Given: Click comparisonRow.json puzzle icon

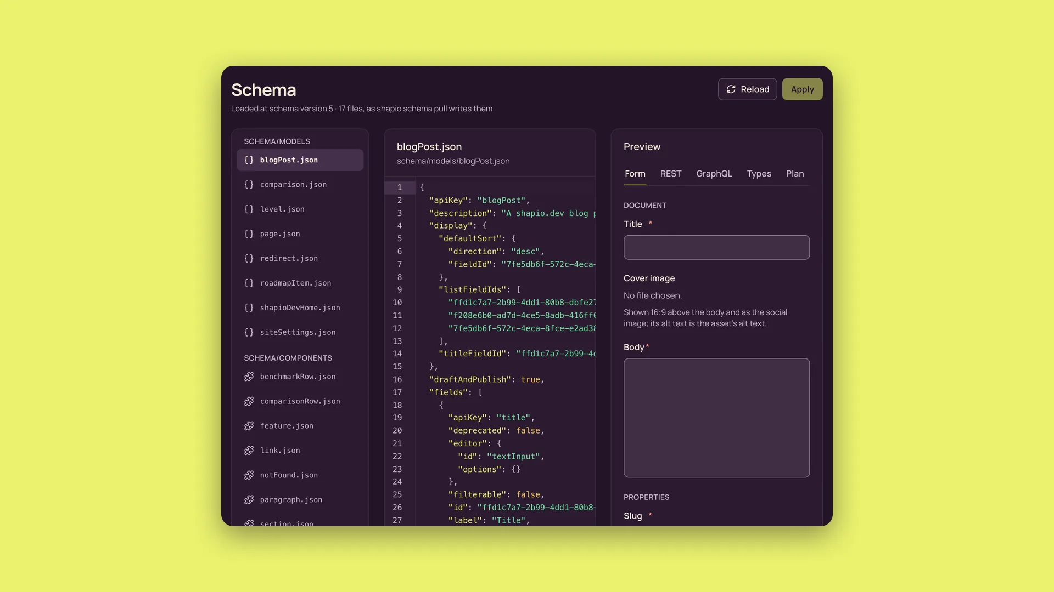Looking at the screenshot, I should pyautogui.click(x=249, y=402).
